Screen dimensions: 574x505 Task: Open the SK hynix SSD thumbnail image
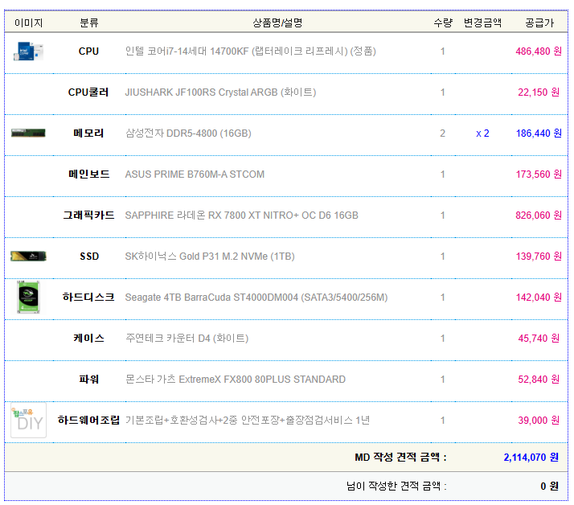pyautogui.click(x=28, y=256)
